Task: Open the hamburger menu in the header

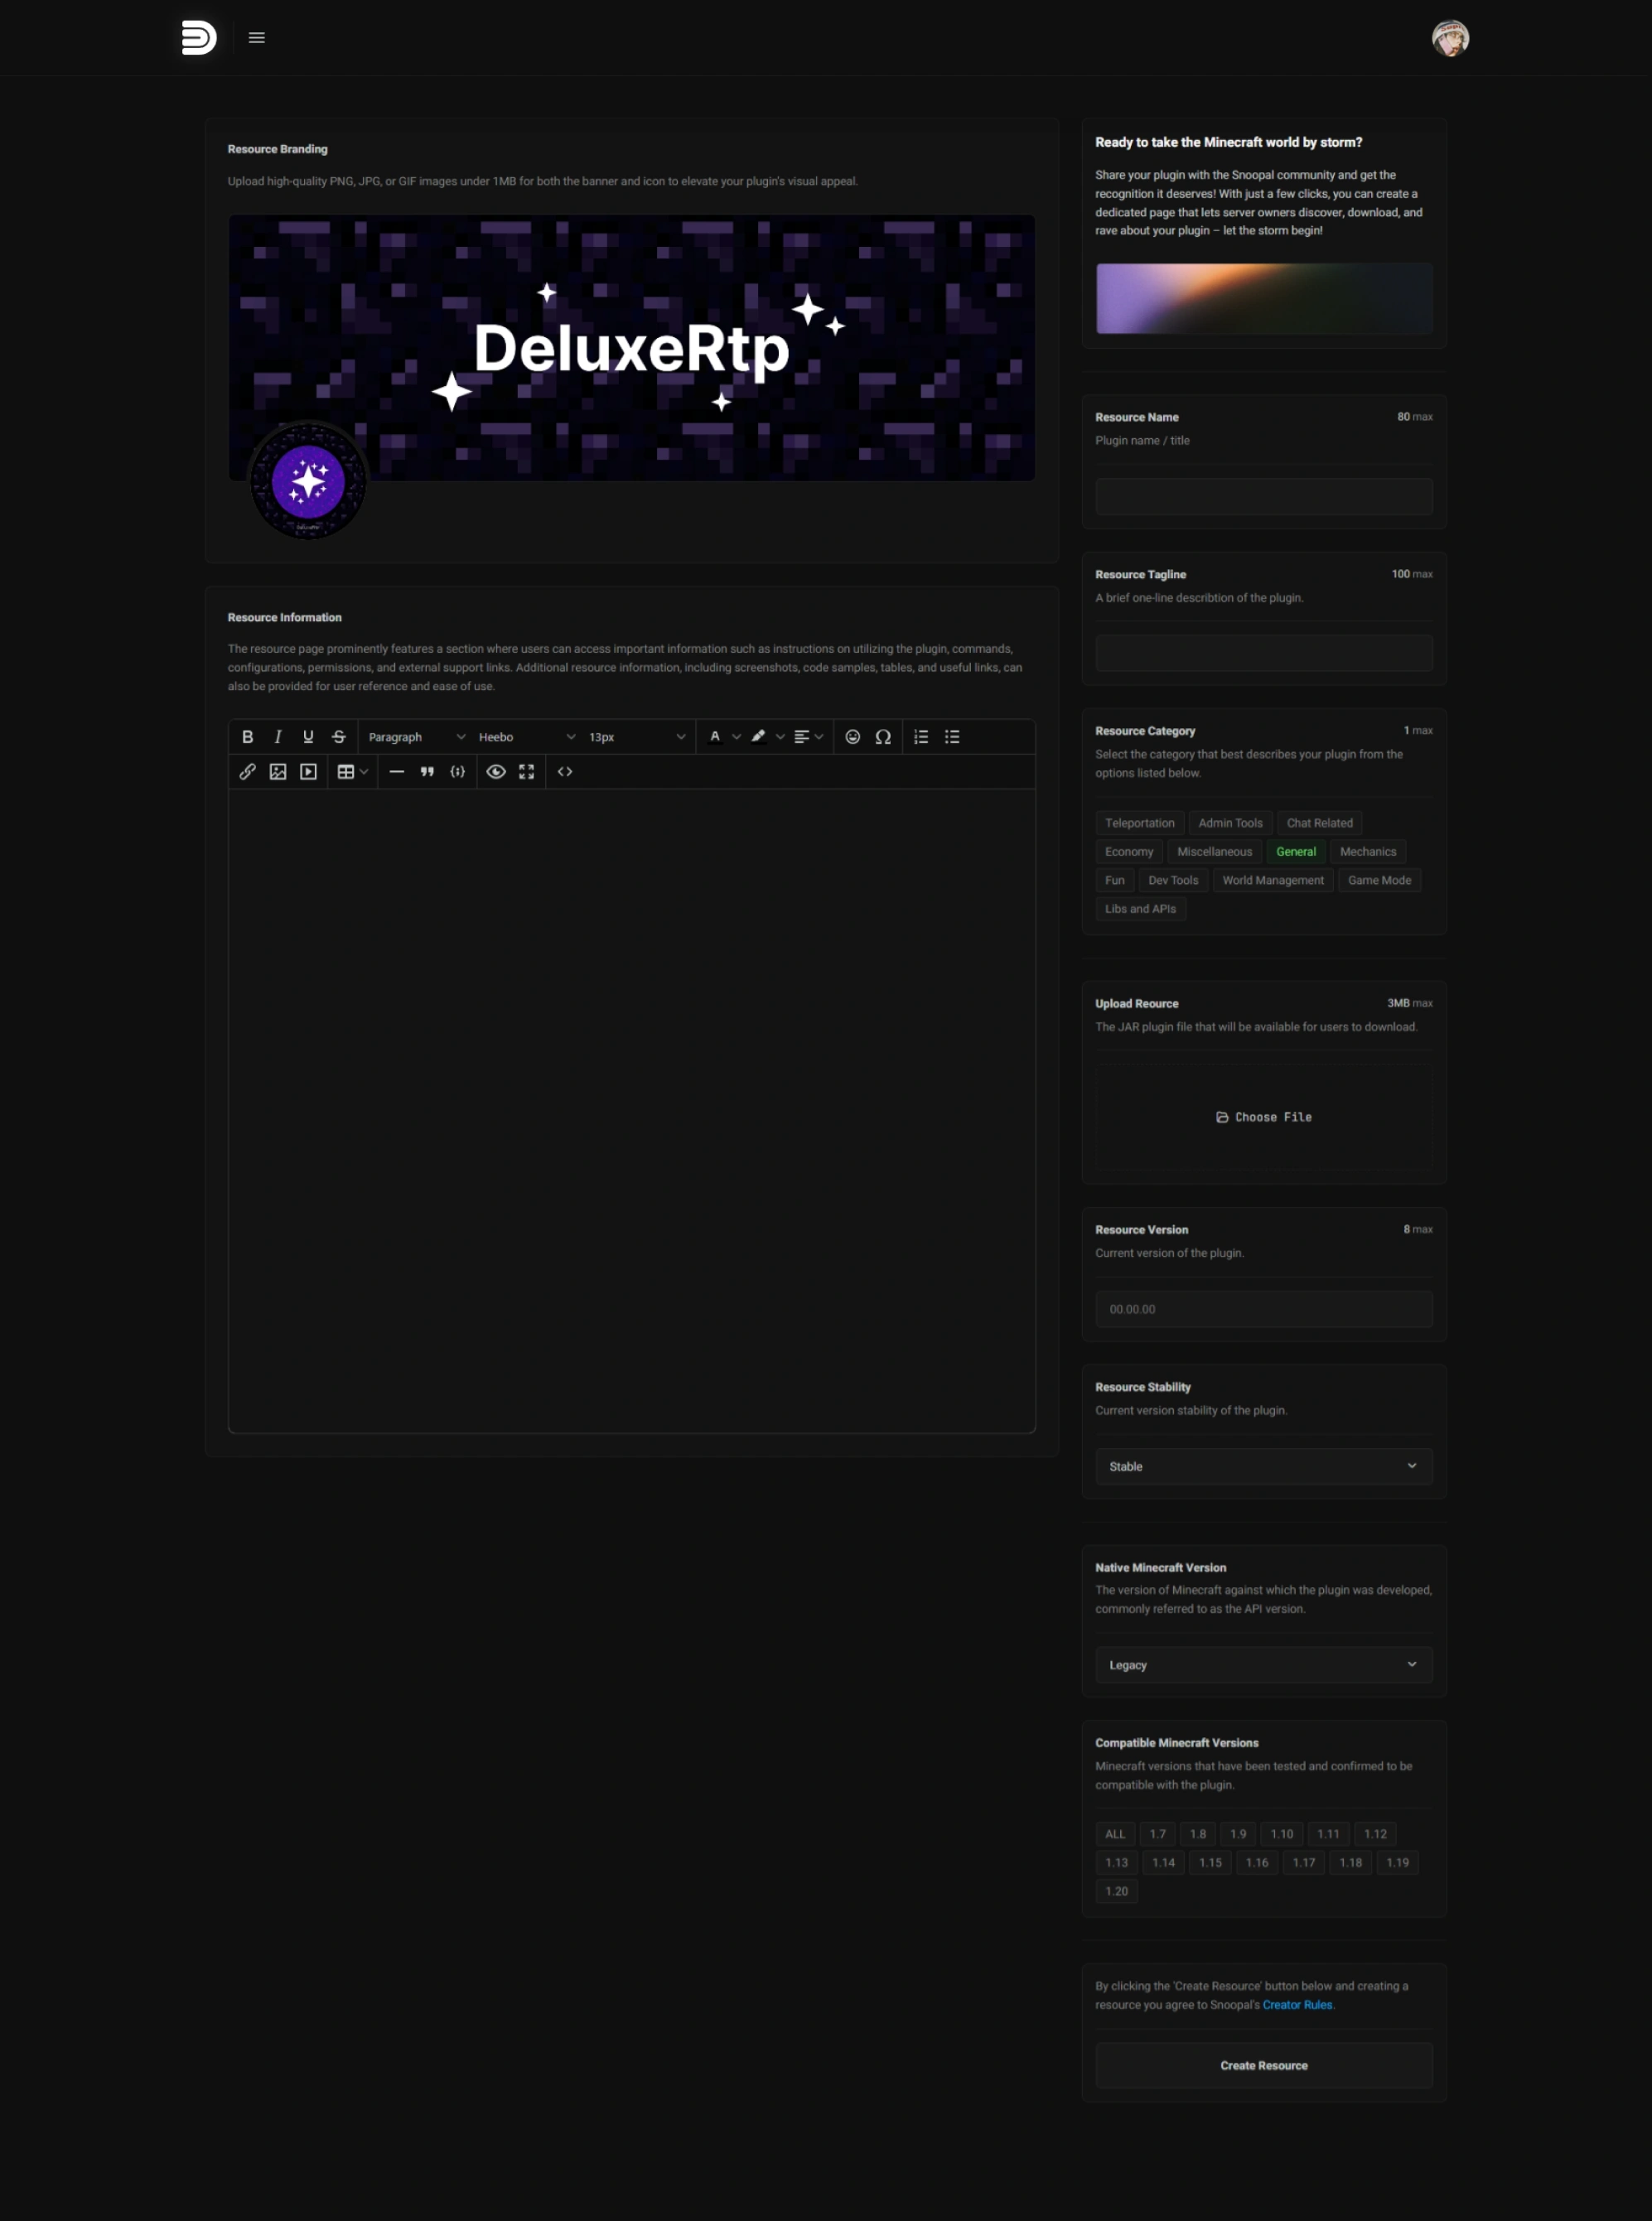Action: point(257,38)
